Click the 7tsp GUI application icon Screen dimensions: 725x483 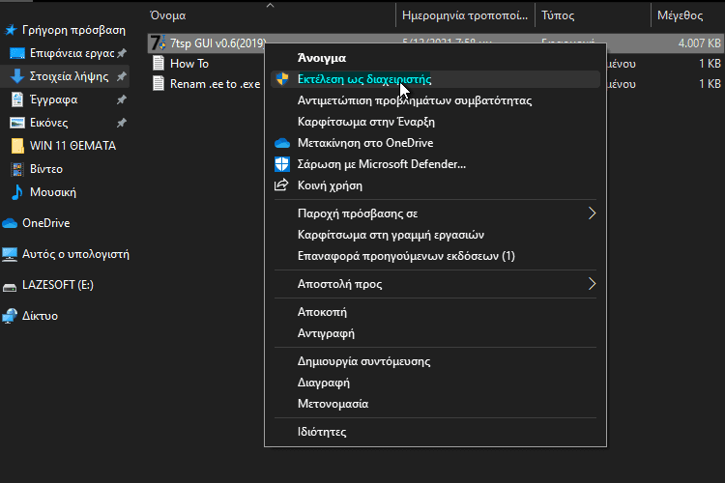(159, 43)
